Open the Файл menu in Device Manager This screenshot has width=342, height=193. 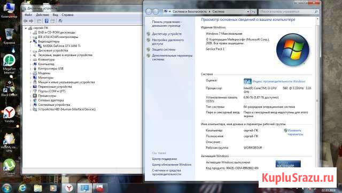[x=28, y=15]
